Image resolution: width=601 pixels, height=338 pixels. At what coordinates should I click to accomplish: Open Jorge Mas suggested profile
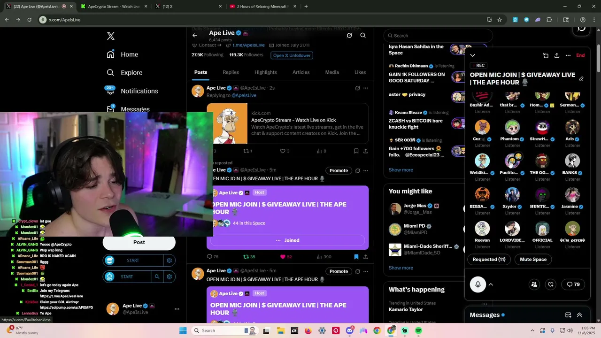point(425,209)
